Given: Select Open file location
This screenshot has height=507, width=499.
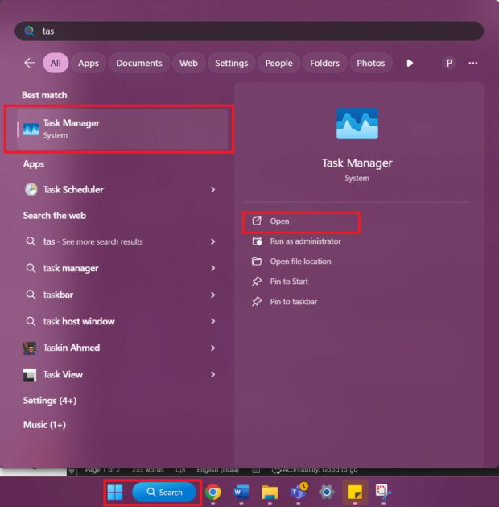Looking at the screenshot, I should click(x=301, y=262).
